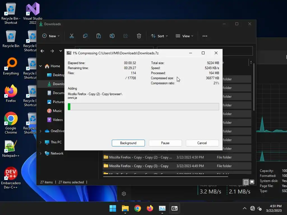287x215 pixels.
Task: Open the New dropdown in Explorer
Action: 51,36
